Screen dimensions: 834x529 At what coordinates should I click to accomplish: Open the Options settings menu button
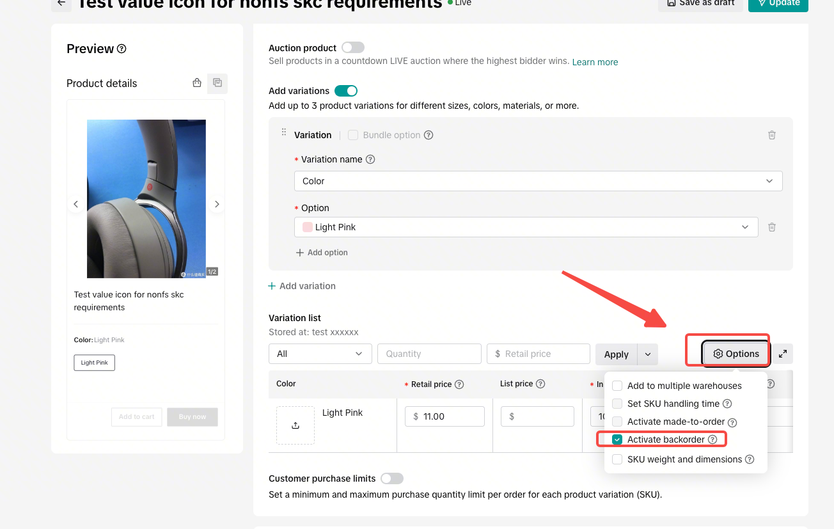tap(736, 354)
